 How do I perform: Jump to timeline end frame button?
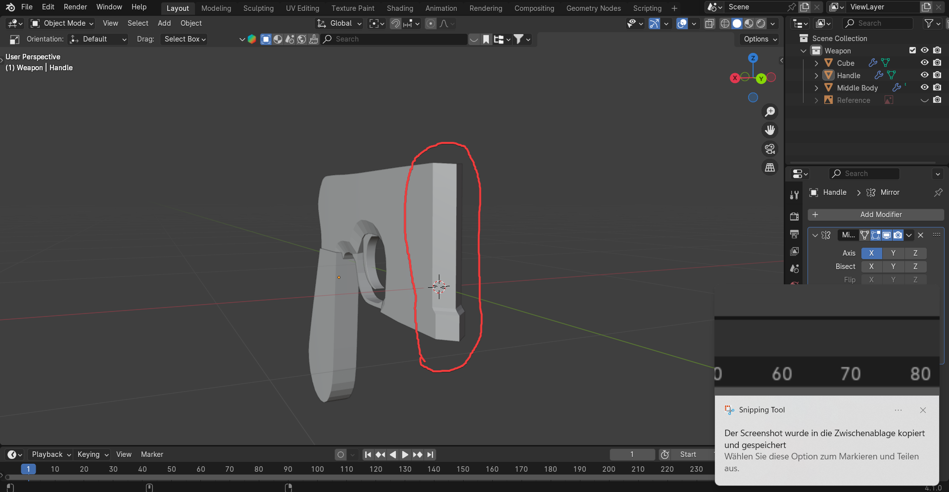(x=430, y=454)
